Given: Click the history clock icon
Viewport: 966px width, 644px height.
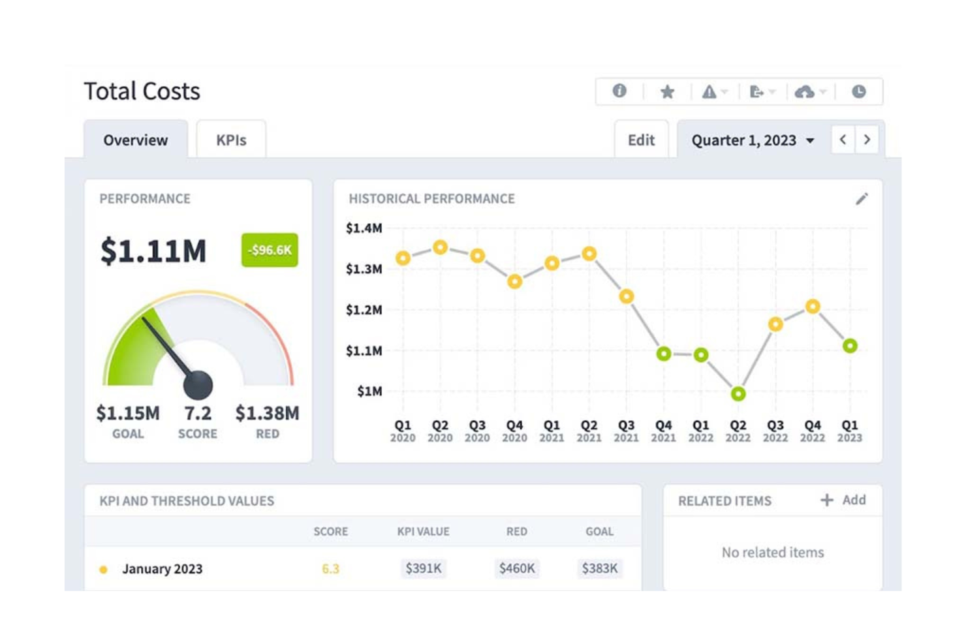Looking at the screenshot, I should pos(858,91).
